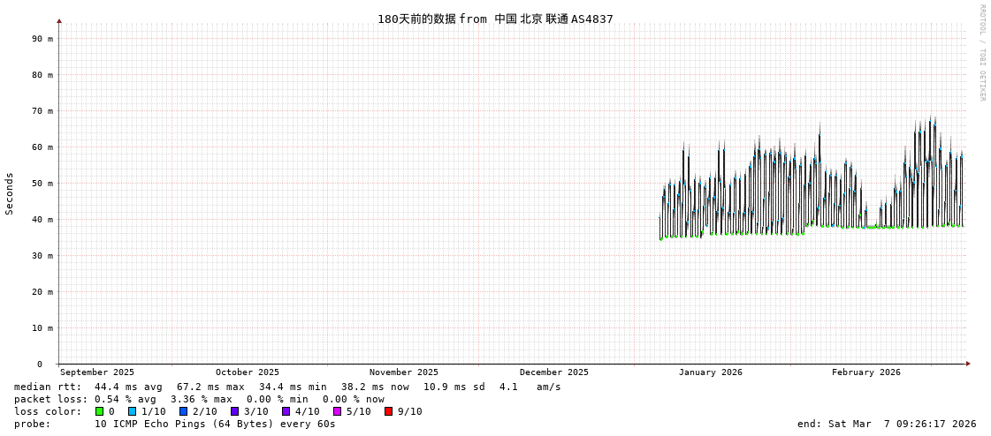Select the light blue 1/10 loss swatch
Screen dimensions: 991x436
[133, 411]
